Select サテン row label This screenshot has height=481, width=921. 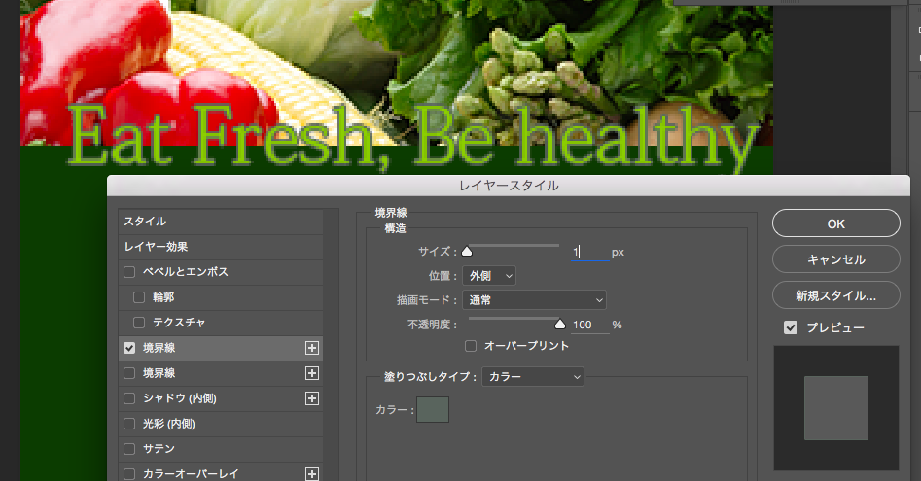point(159,449)
